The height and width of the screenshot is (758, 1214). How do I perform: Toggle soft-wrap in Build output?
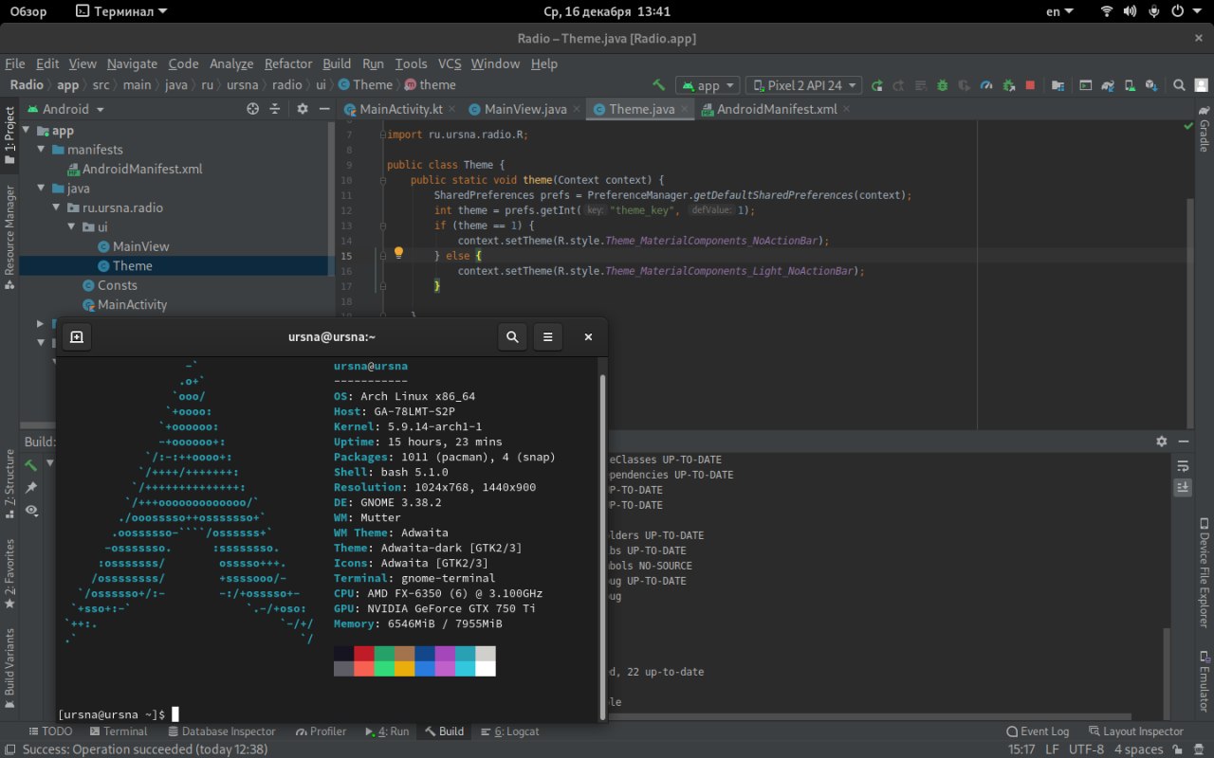(1183, 465)
